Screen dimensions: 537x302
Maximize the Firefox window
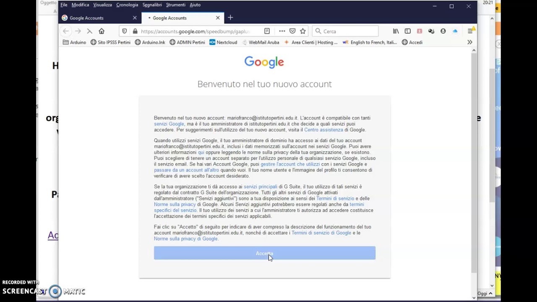(451, 6)
